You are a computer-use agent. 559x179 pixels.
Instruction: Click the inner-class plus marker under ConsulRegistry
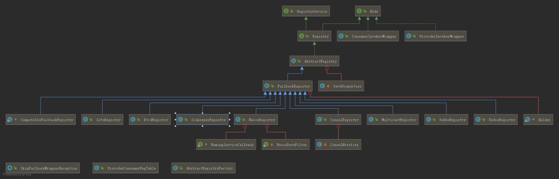coord(338,127)
